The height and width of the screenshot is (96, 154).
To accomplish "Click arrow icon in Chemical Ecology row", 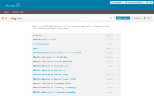I will (x=118, y=75).
